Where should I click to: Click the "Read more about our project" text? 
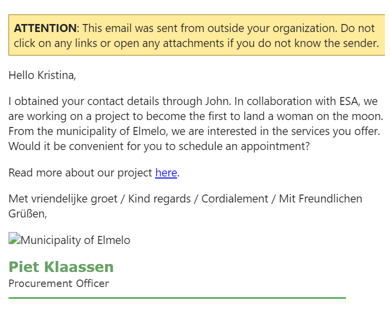click(80, 173)
